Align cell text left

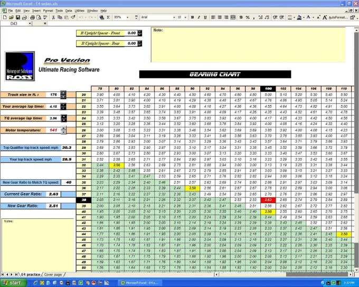[x=213, y=17]
